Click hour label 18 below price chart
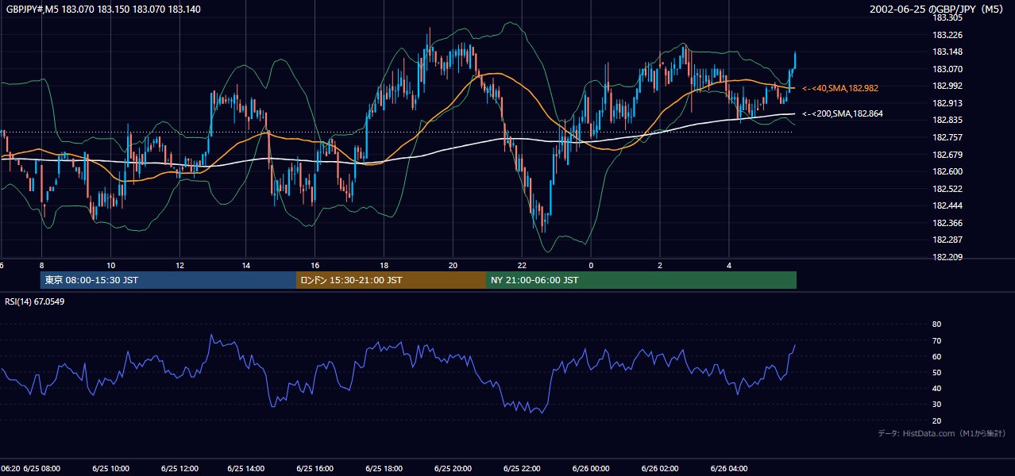This screenshot has width=1015, height=476. click(x=384, y=265)
